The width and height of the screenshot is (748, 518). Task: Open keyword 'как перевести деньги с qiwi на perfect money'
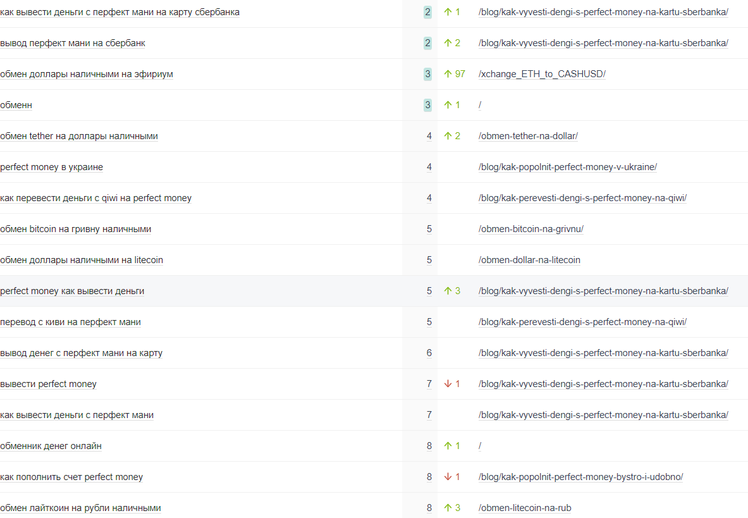95,198
